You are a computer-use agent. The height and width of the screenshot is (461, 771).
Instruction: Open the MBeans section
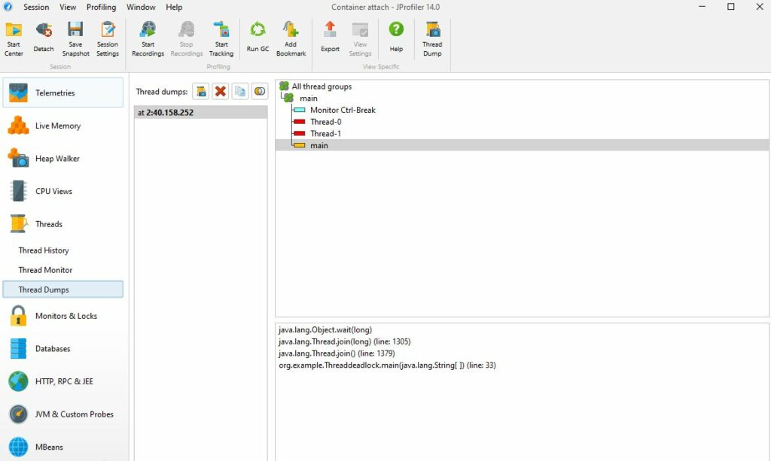coord(63,447)
